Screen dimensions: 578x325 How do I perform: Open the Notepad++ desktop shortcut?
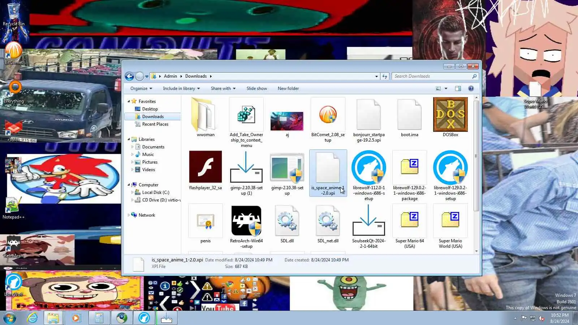13,208
